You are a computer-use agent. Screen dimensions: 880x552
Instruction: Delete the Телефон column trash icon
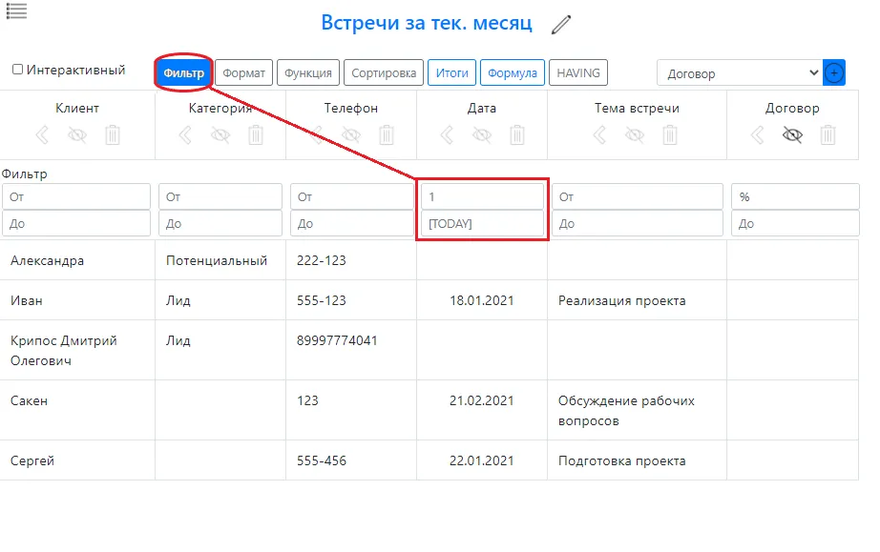(x=387, y=135)
